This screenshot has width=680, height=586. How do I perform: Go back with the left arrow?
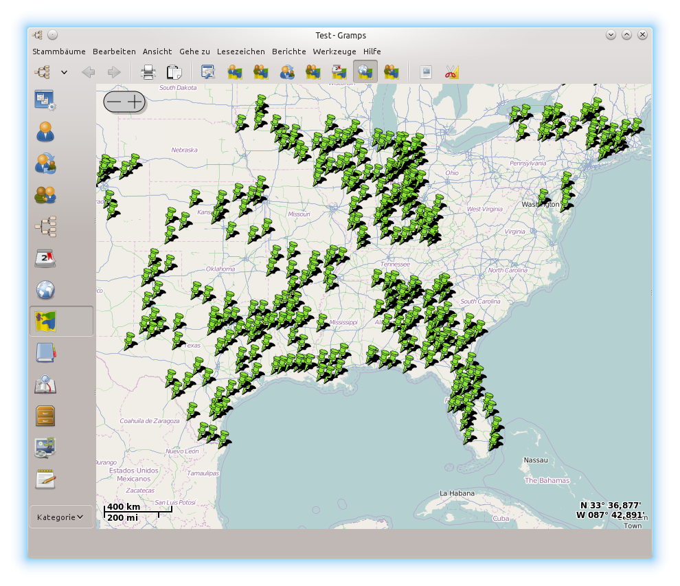pyautogui.click(x=89, y=72)
